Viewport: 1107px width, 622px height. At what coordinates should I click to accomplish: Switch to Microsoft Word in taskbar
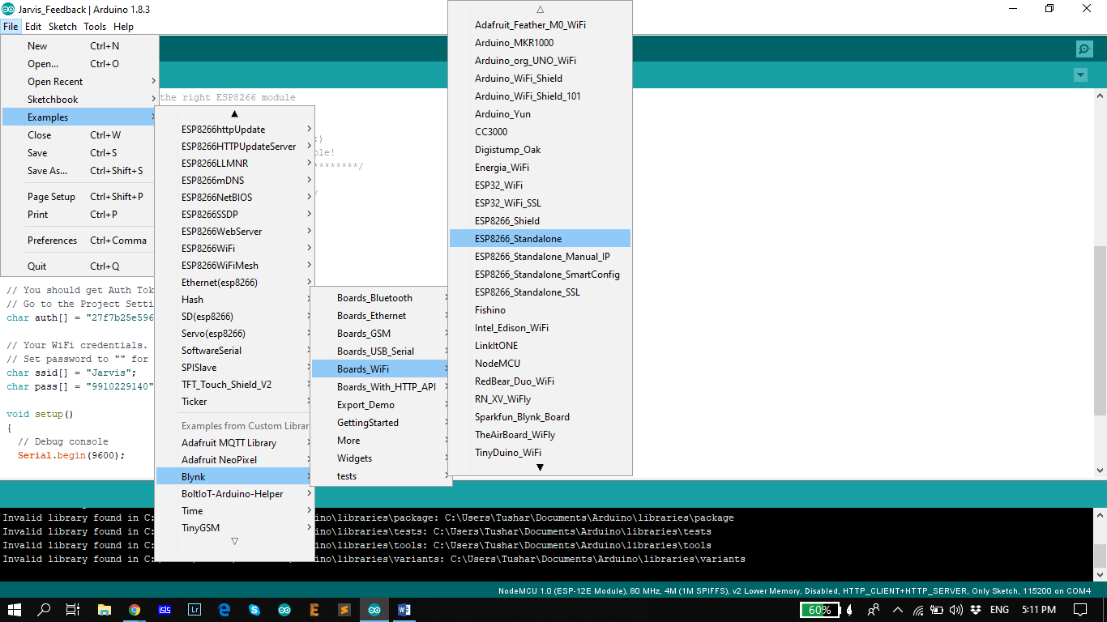(x=404, y=610)
